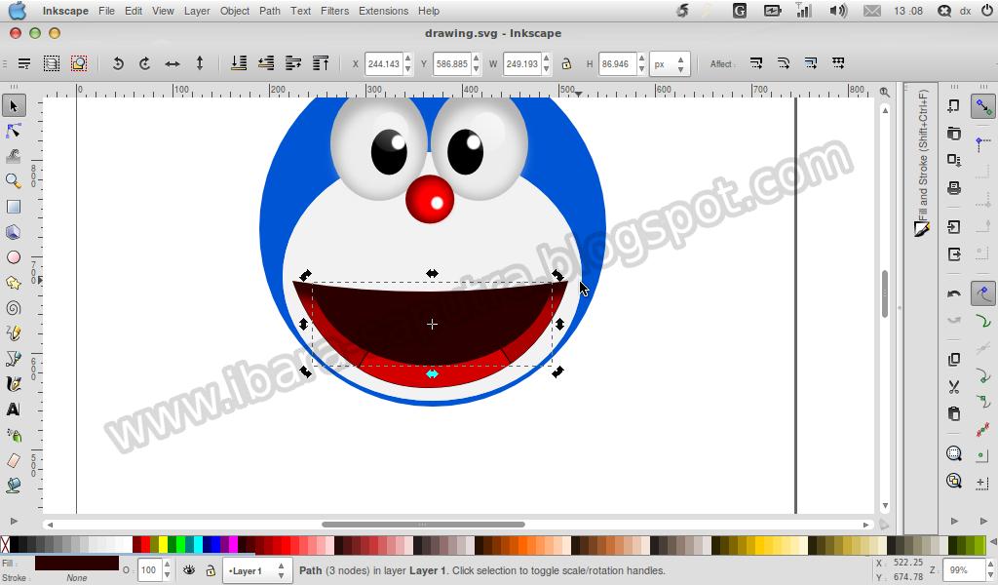This screenshot has width=998, height=585.
Task: Select the Zoom magnifier tool
Action: click(x=14, y=181)
